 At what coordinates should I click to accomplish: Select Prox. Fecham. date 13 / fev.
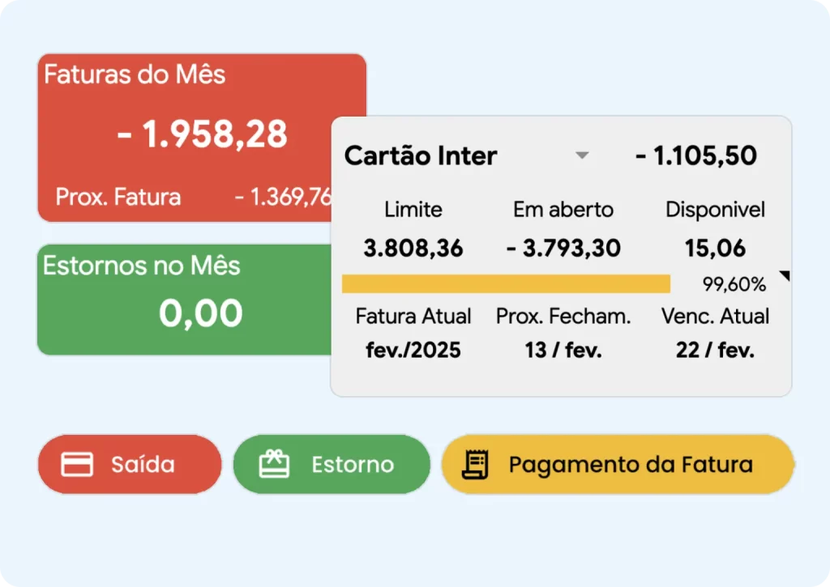[x=563, y=350]
